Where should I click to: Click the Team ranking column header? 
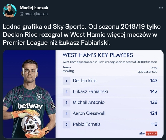click(68, 69)
